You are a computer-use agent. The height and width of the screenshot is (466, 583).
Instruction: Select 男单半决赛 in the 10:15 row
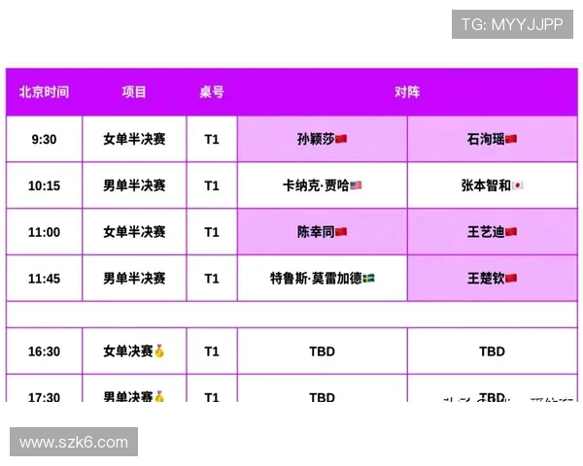click(x=134, y=185)
